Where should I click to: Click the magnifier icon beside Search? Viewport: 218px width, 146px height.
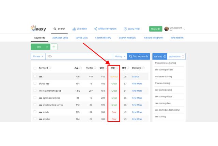(55, 29)
